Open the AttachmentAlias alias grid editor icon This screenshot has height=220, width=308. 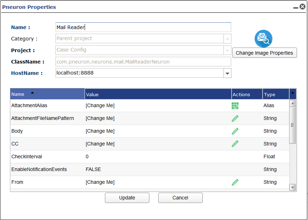pyautogui.click(x=235, y=106)
